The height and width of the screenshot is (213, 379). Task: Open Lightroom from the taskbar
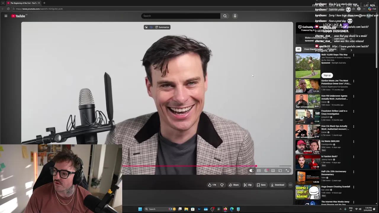click(199, 209)
